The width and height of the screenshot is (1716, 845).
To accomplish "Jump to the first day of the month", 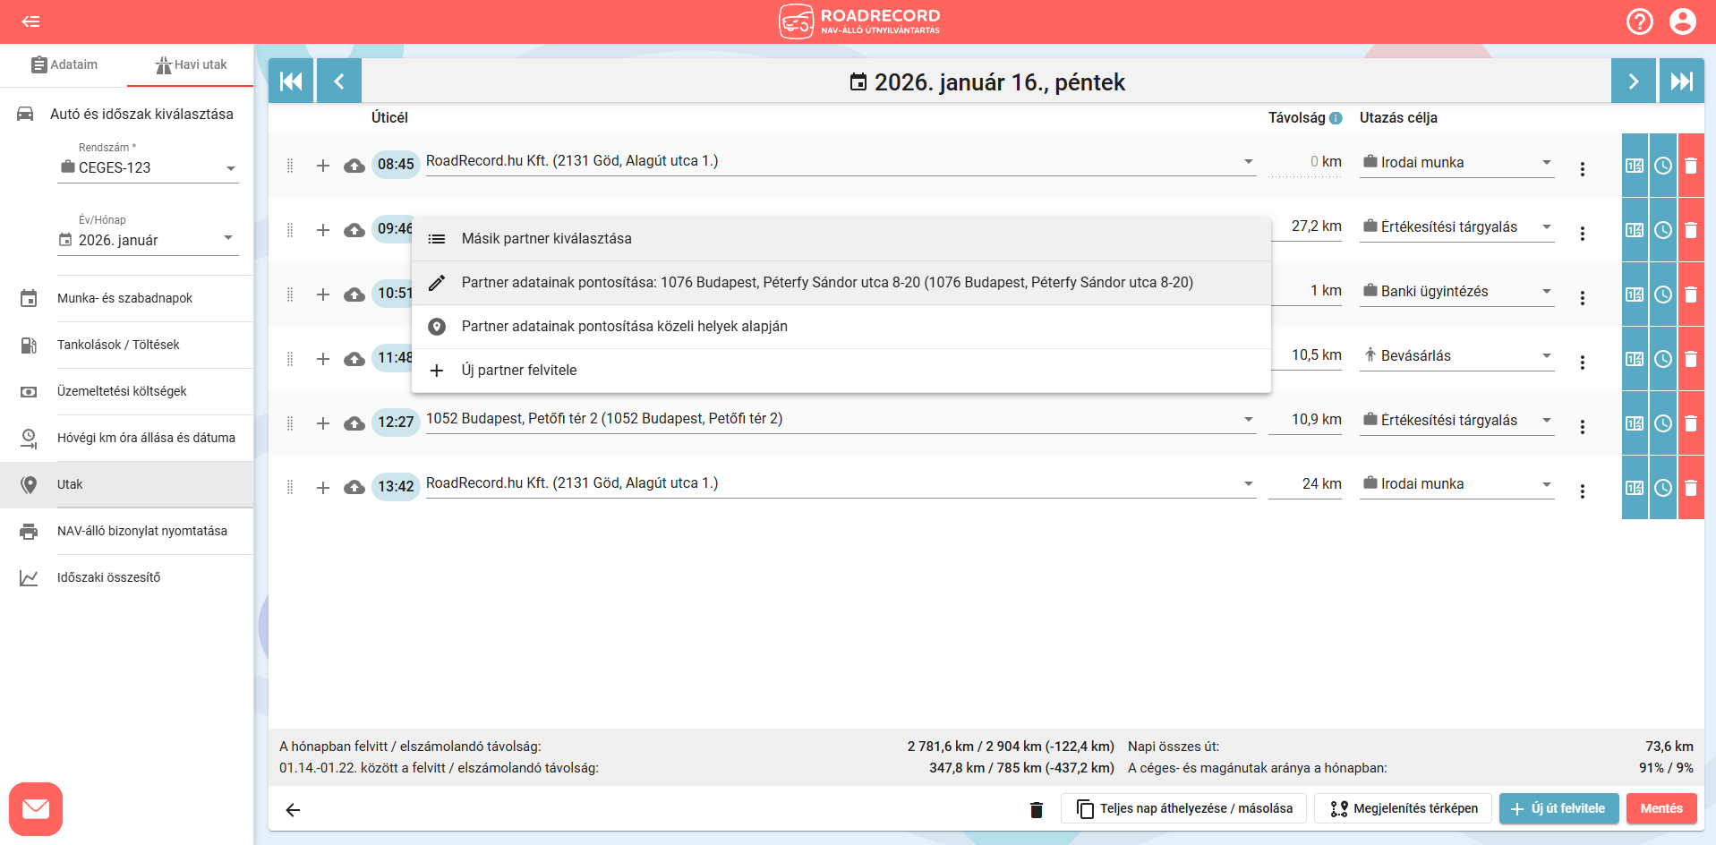I will pos(291,81).
